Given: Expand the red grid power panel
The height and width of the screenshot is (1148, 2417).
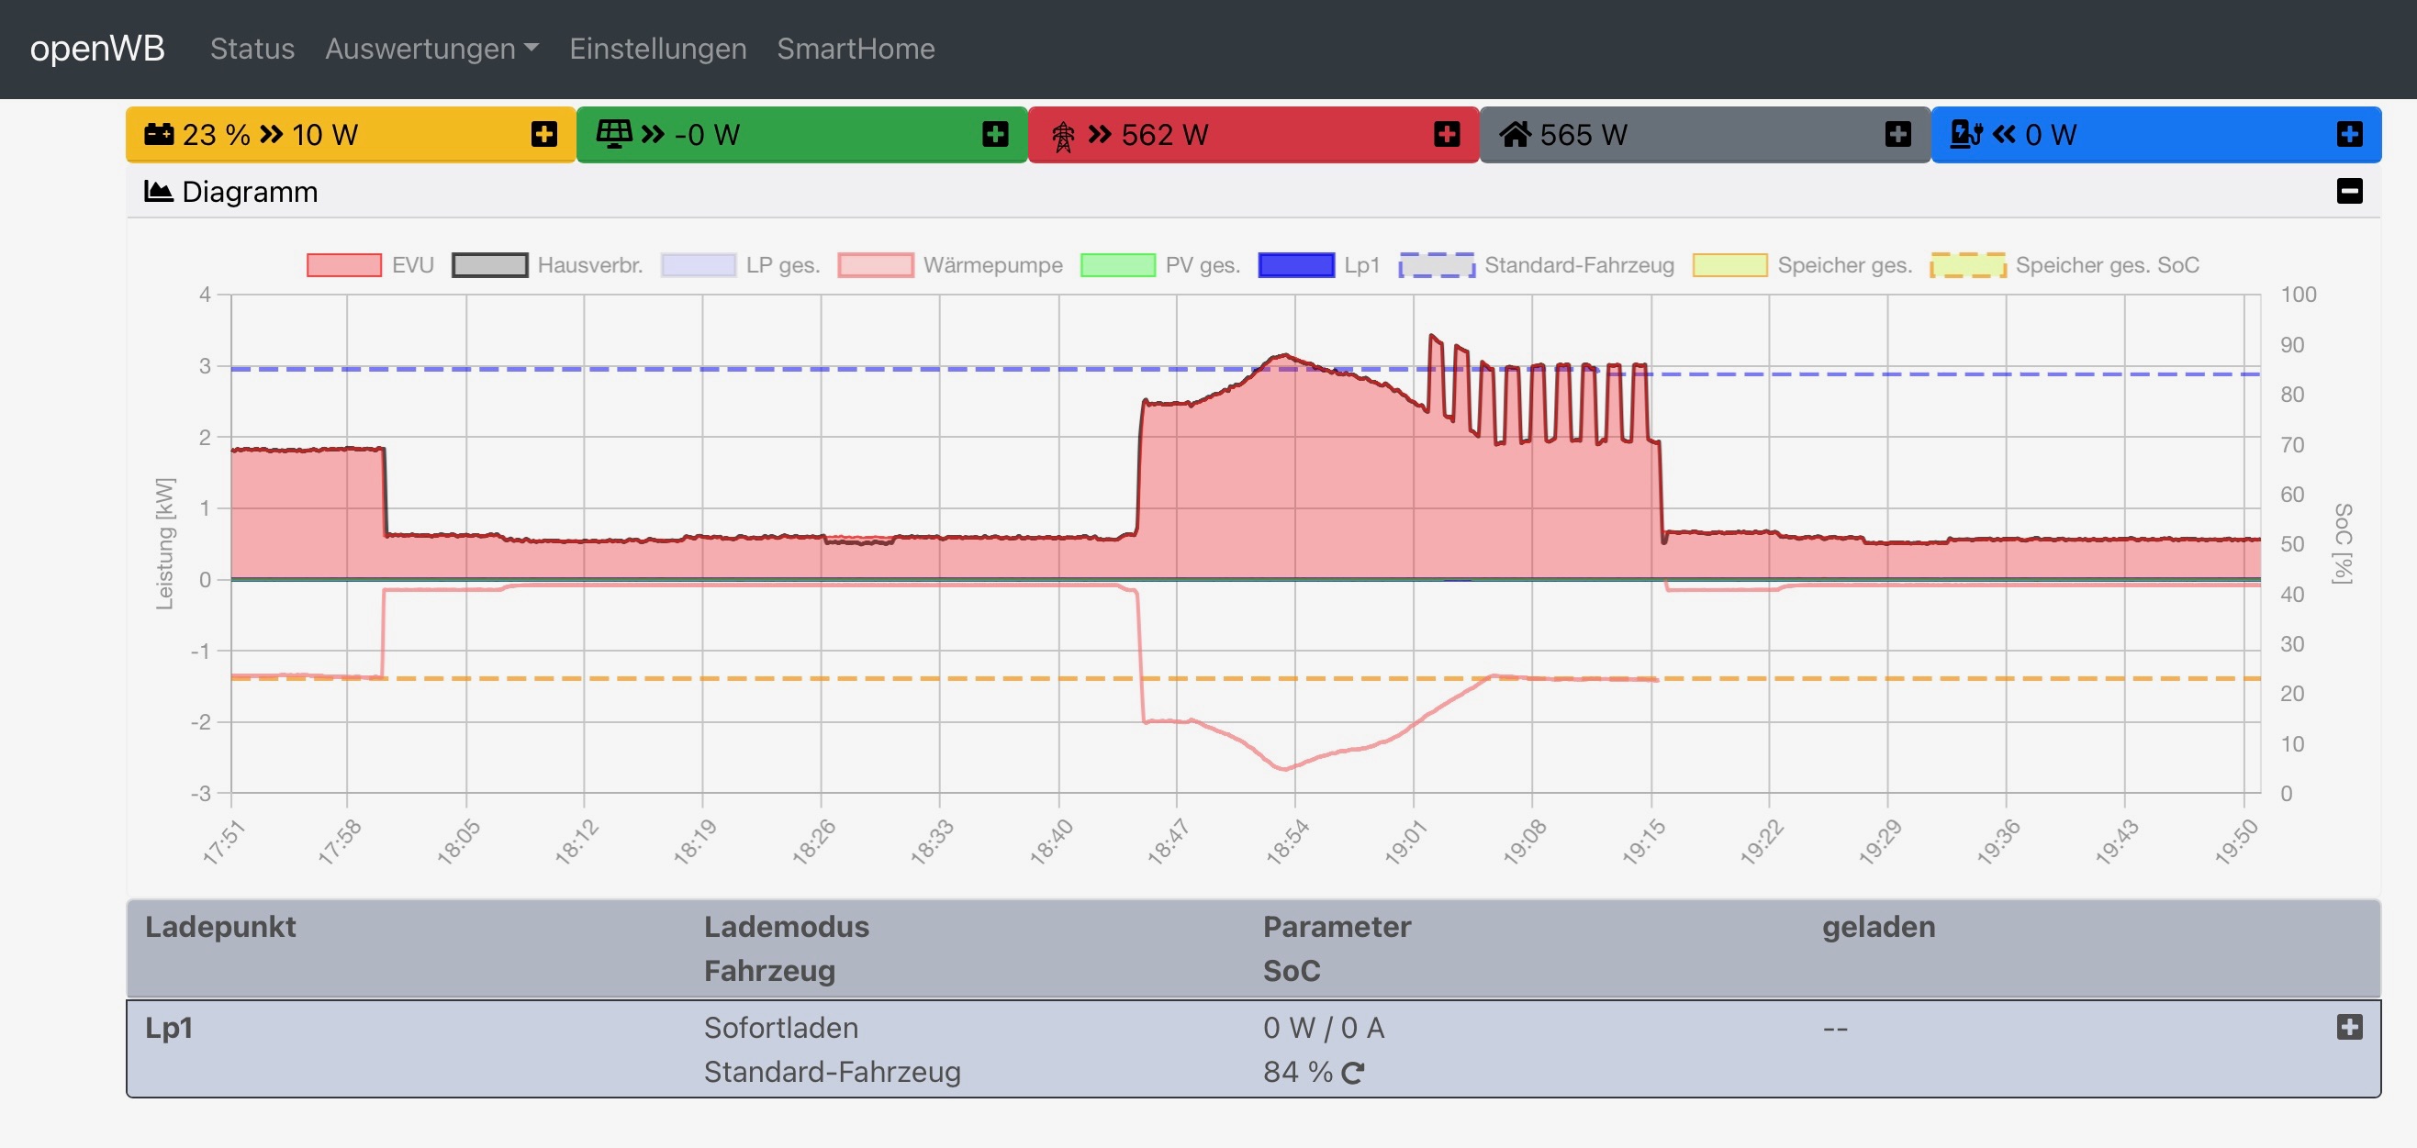Looking at the screenshot, I should click(1447, 134).
